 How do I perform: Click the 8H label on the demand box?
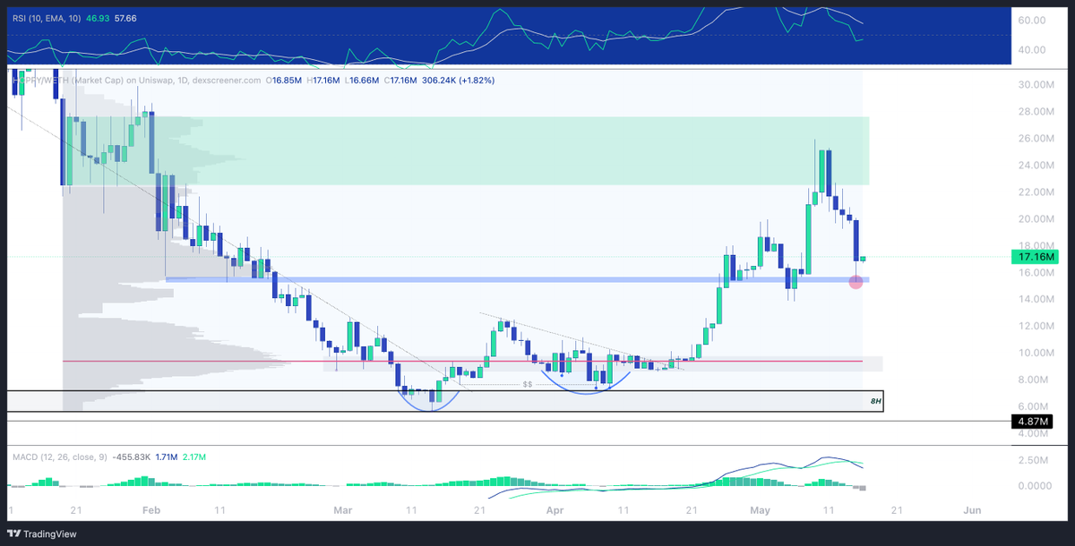pyautogui.click(x=876, y=402)
